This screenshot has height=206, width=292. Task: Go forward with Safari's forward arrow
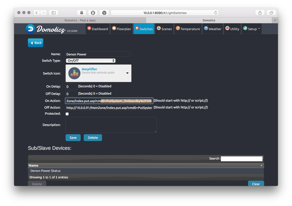pyautogui.click(x=43, y=13)
